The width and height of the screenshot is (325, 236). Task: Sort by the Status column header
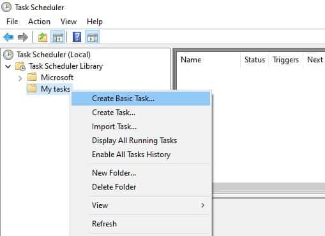[x=255, y=60]
